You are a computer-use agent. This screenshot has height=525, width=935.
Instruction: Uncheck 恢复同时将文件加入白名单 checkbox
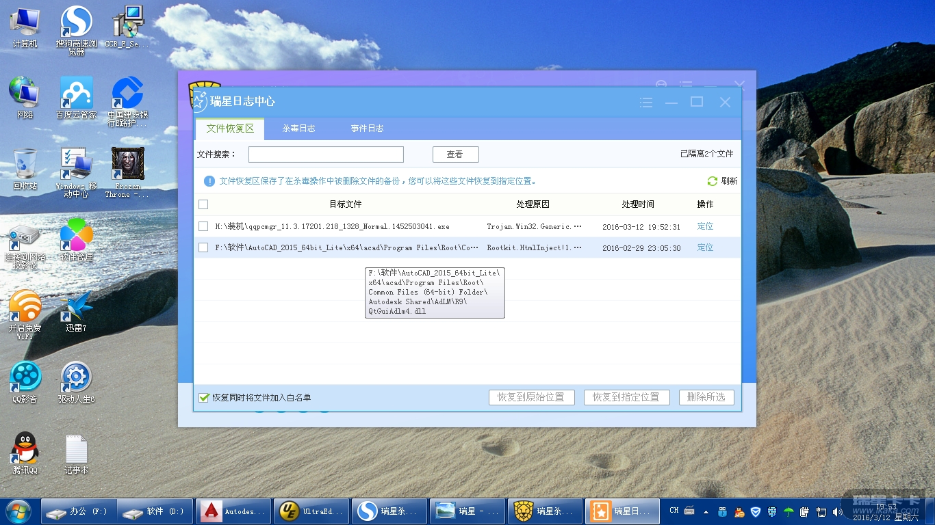pyautogui.click(x=203, y=398)
